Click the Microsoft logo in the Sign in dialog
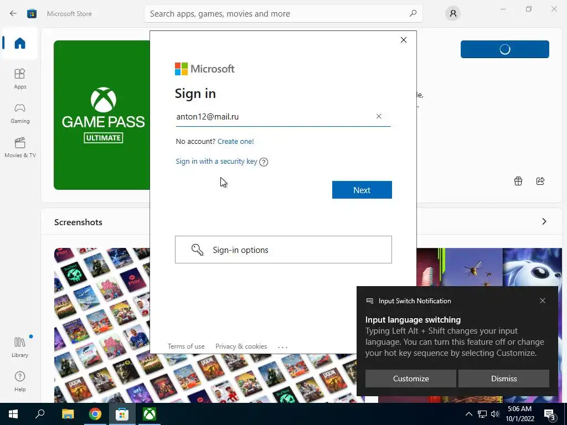This screenshot has width=567, height=425. [205, 69]
